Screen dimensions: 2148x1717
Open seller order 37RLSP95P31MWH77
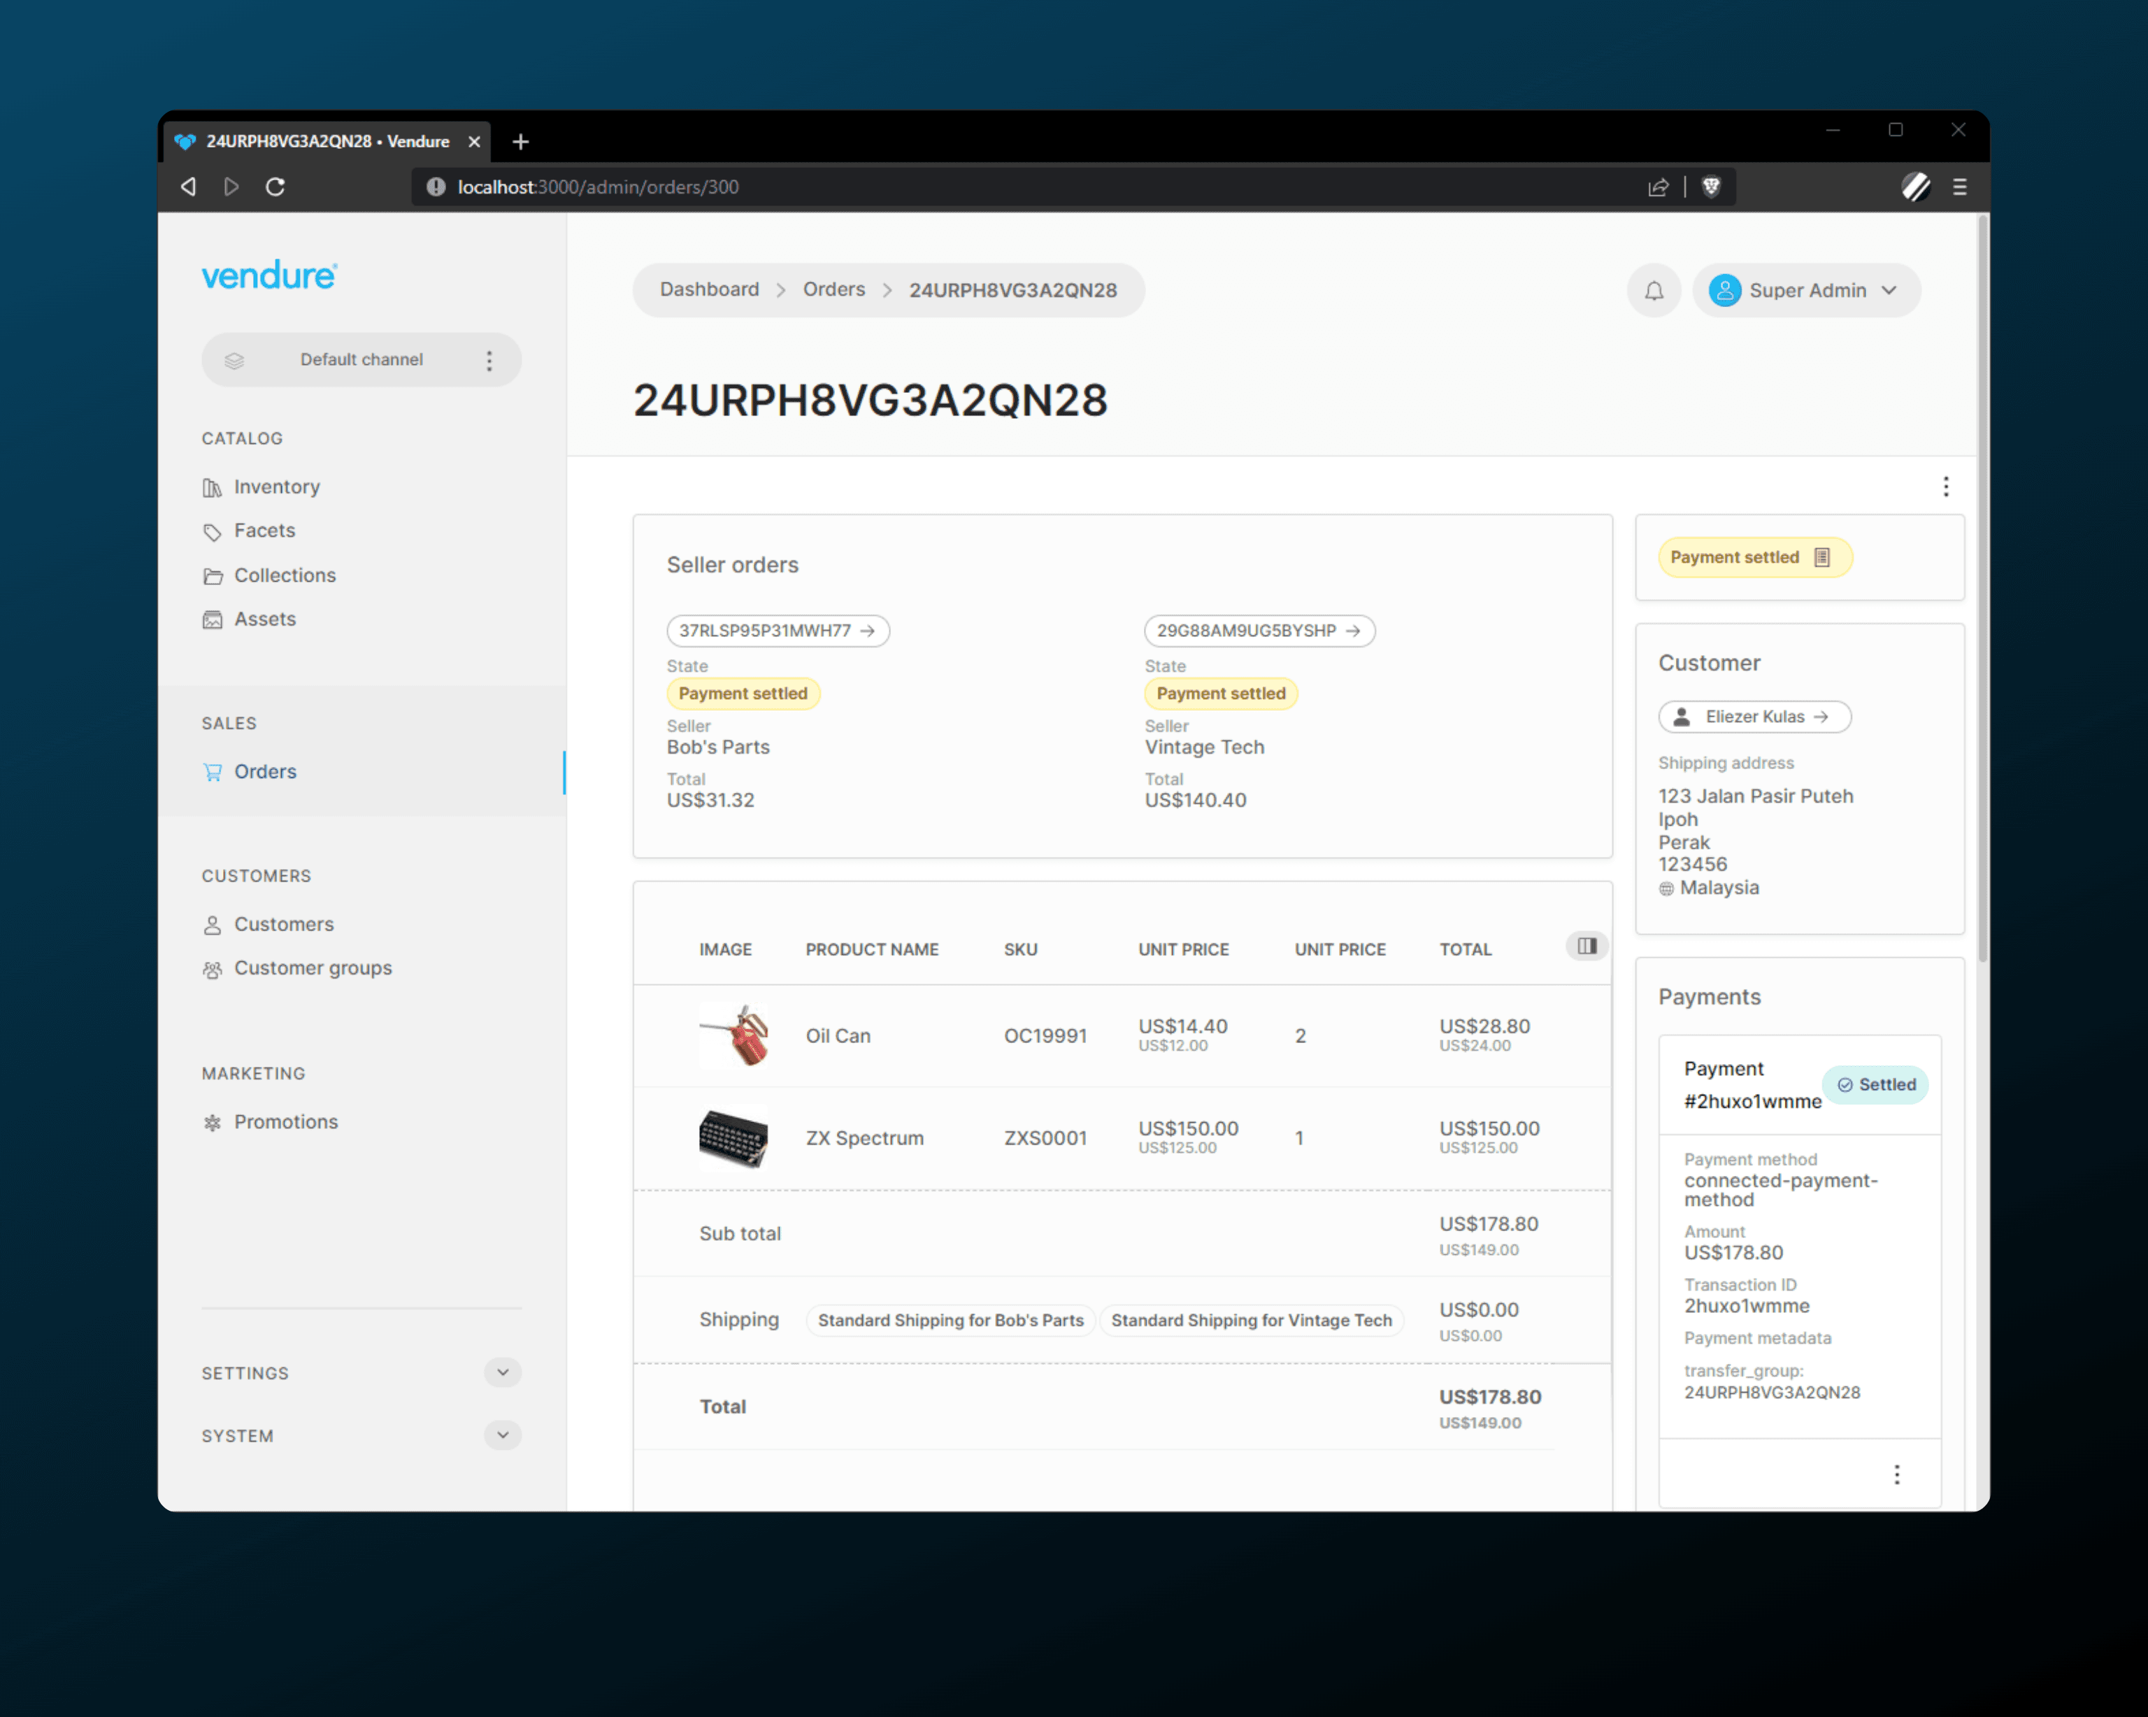click(x=777, y=631)
